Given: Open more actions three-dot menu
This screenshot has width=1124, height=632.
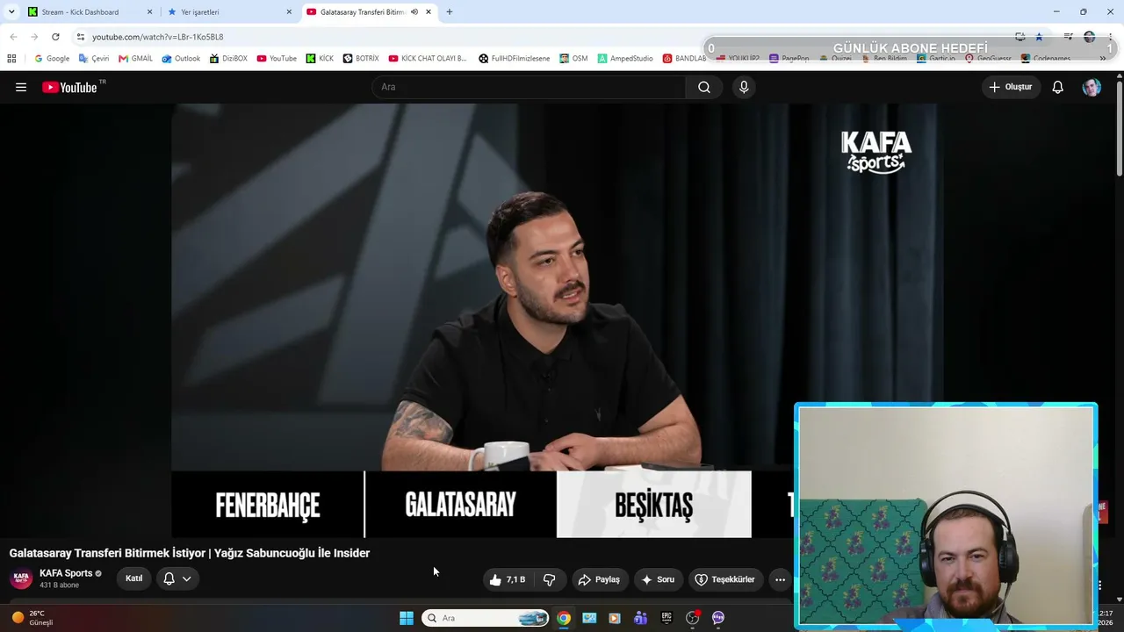Looking at the screenshot, I should click(x=780, y=579).
